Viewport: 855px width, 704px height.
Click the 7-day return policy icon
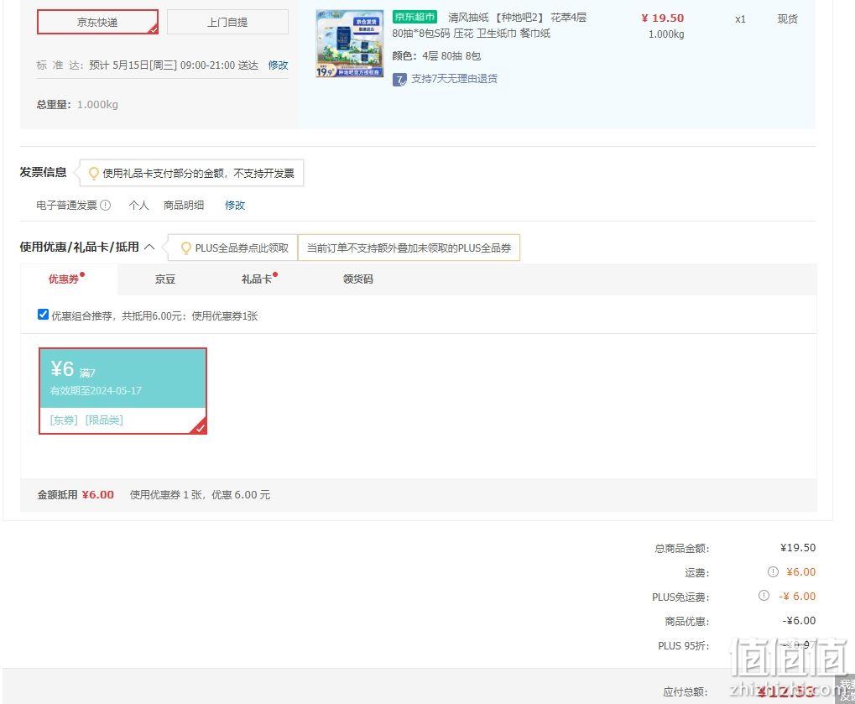399,80
